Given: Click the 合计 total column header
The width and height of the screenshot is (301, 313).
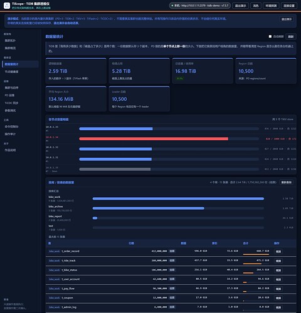Looking at the screenshot, I should click(246, 244).
